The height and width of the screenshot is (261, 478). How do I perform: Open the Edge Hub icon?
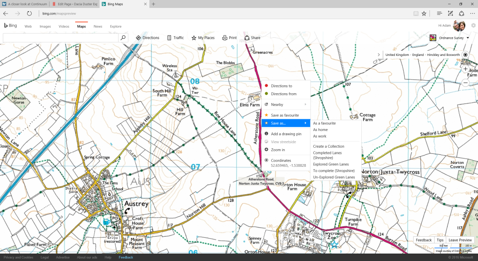click(439, 14)
